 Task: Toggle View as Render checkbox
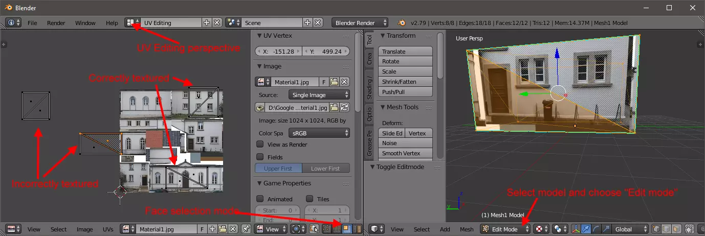pyautogui.click(x=260, y=145)
